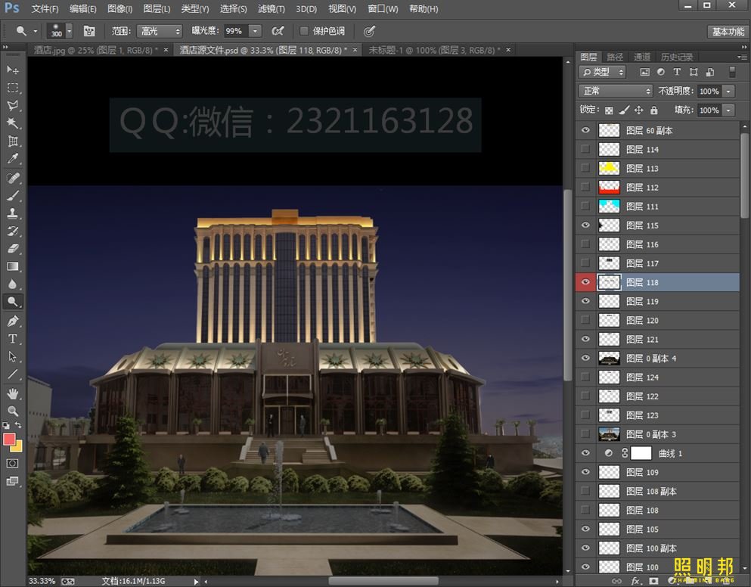The image size is (751, 587).
Task: Select the 曲线 1 layer mask thumbnail
Action: coord(641,453)
